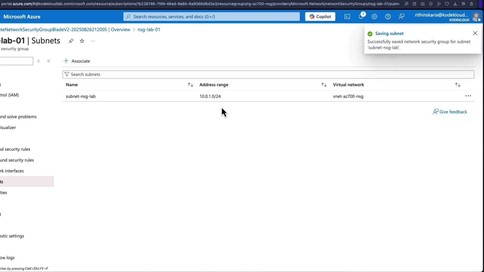Open NSG flow logs menu item

[27, 258]
